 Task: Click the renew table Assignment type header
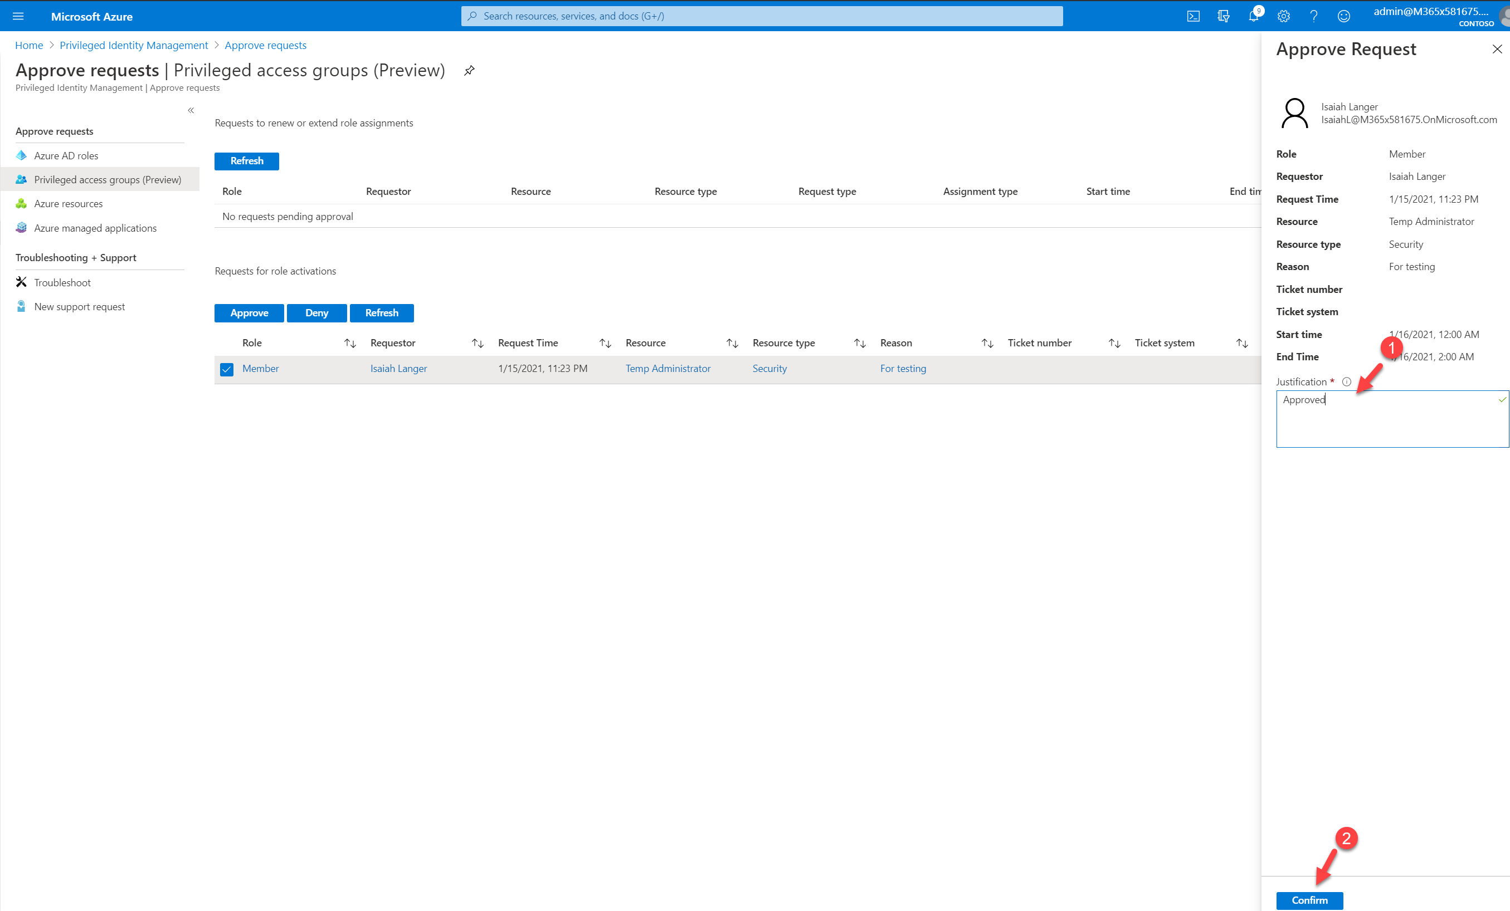pyautogui.click(x=981, y=191)
